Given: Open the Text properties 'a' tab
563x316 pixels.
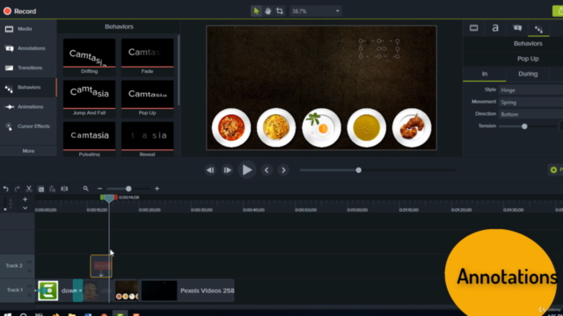Looking at the screenshot, I should click(495, 28).
